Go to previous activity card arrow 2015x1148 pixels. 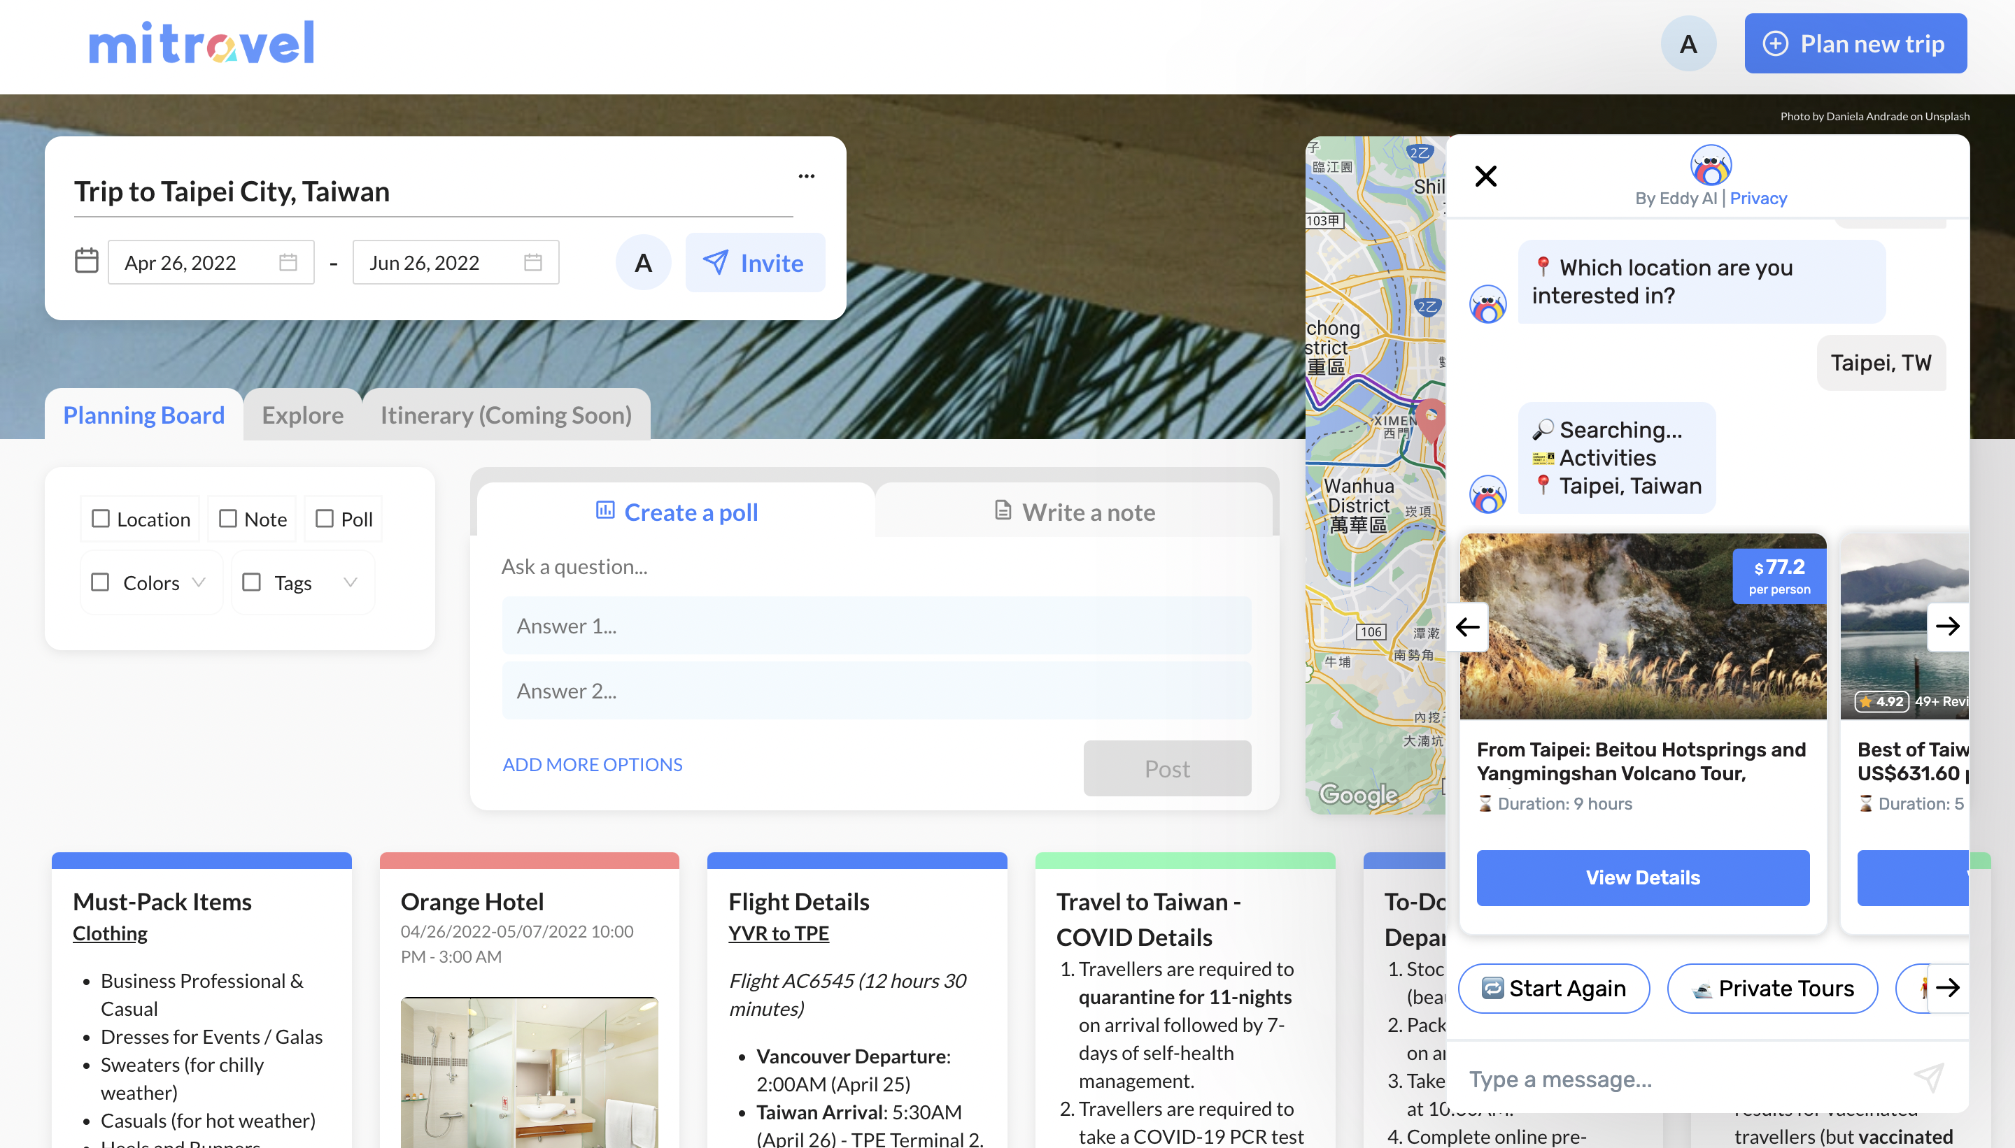click(x=1467, y=627)
